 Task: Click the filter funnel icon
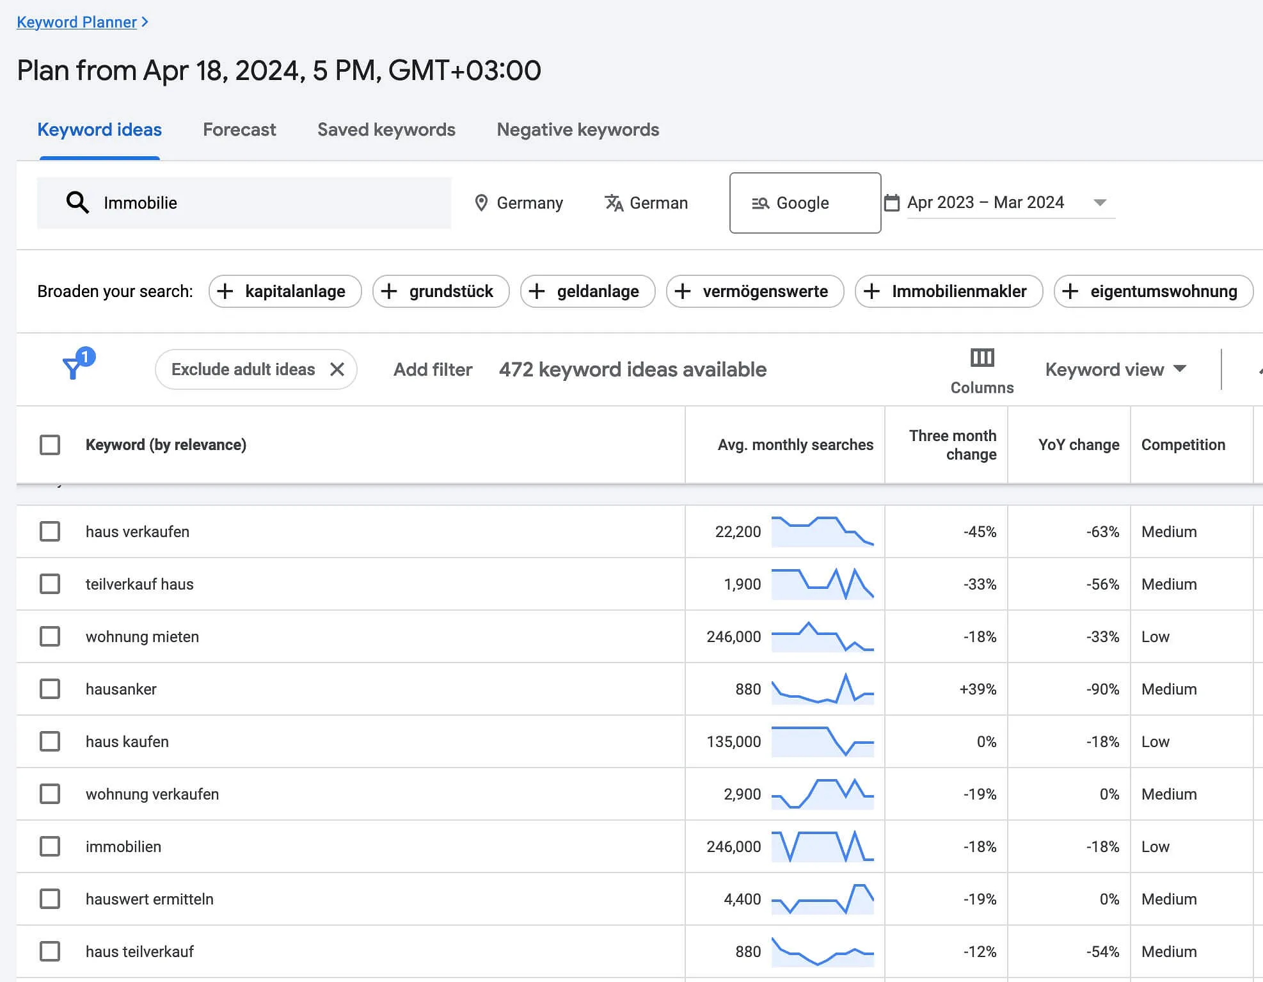pos(73,368)
